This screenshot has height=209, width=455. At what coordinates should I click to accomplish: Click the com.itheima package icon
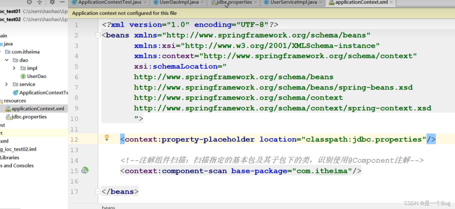(x=8, y=52)
